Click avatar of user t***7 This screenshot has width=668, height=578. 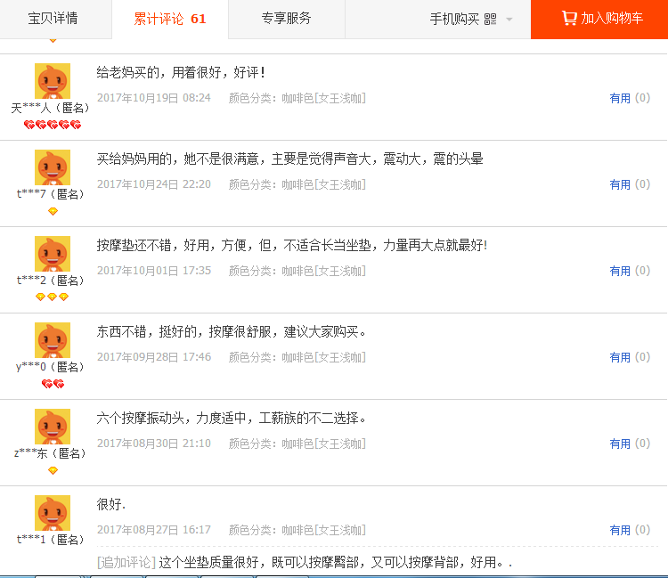coord(53,167)
